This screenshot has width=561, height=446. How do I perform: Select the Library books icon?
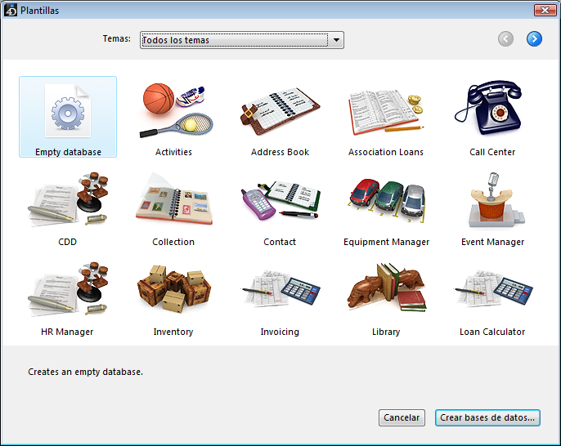(x=386, y=291)
